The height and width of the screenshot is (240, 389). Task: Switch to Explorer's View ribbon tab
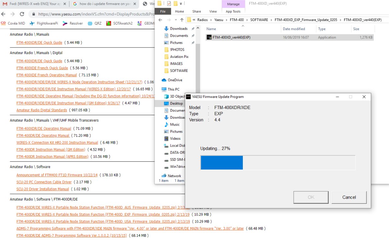pos(213,11)
